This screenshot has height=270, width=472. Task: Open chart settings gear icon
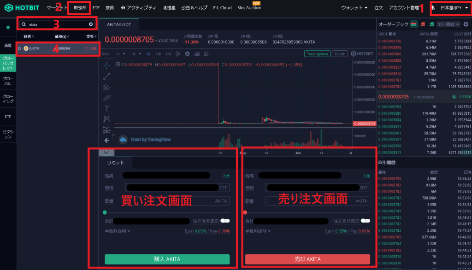tap(187, 54)
